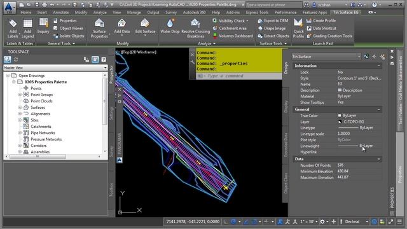Viewport: 407px width, 229px height.
Task: Click the C-TOPO-EG layer color swatch
Action: point(340,121)
